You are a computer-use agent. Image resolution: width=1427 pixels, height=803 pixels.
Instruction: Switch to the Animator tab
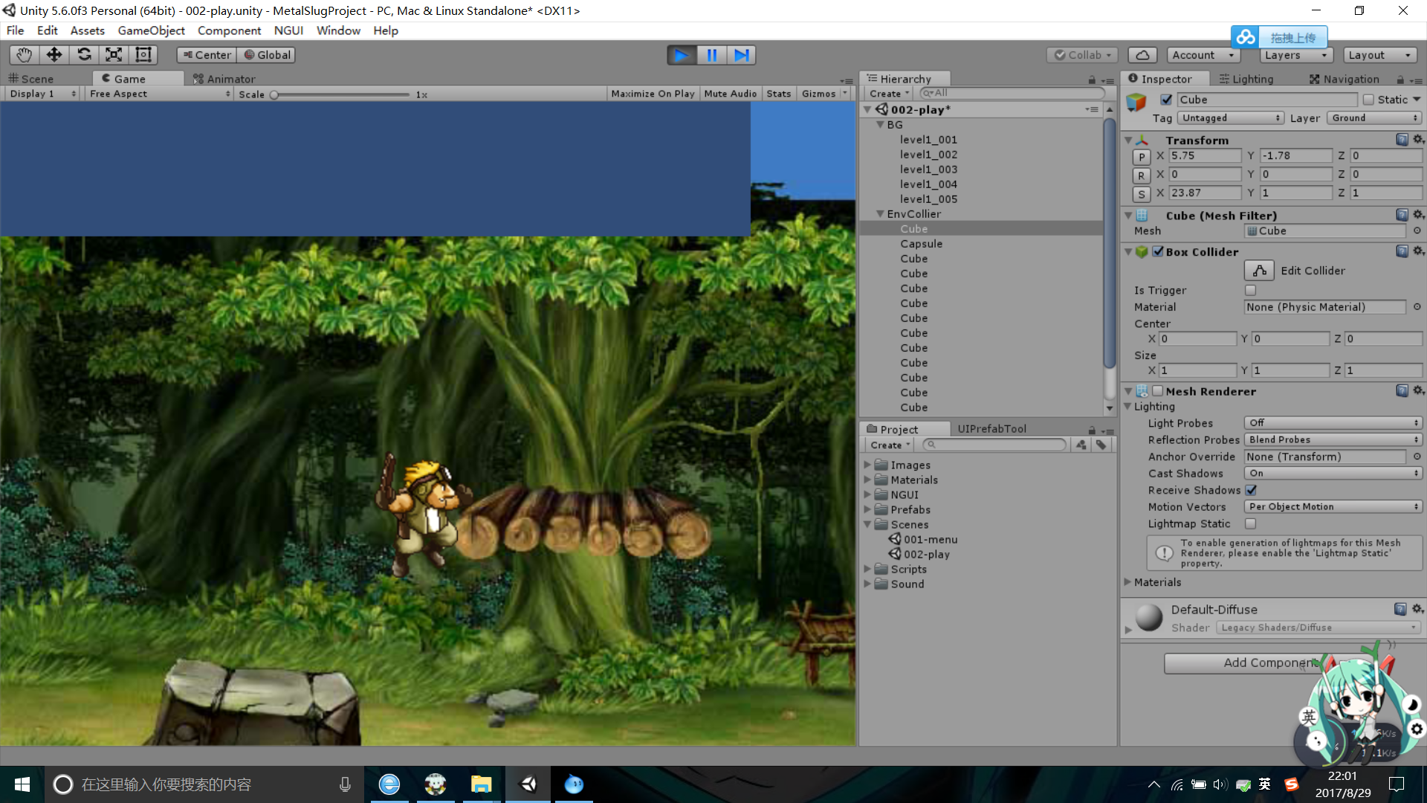pyautogui.click(x=224, y=79)
